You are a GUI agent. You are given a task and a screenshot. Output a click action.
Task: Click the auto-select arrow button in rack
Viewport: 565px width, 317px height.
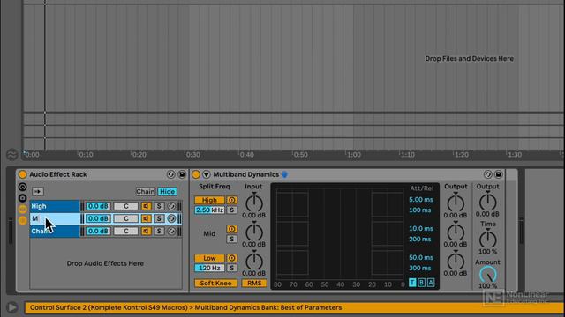[x=37, y=192]
